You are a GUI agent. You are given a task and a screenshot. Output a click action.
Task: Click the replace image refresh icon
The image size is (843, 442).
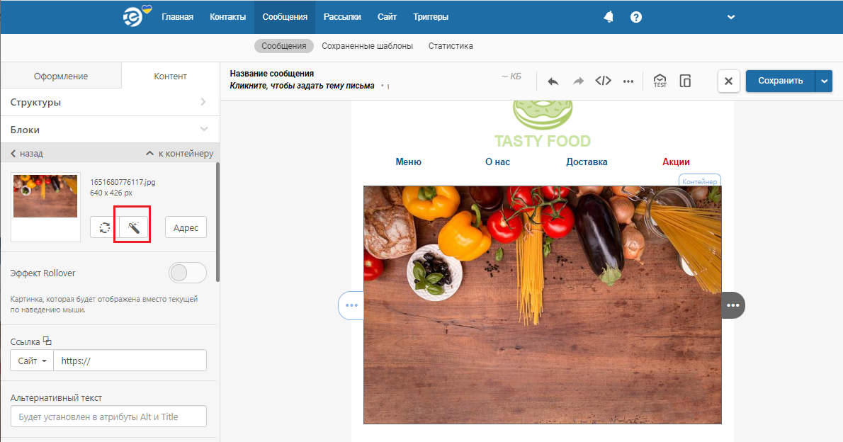pos(104,227)
